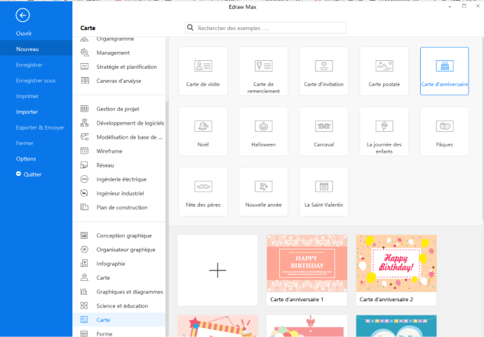Open Options in the sidebar menu
Viewport: 484px width, 337px height.
(26, 158)
